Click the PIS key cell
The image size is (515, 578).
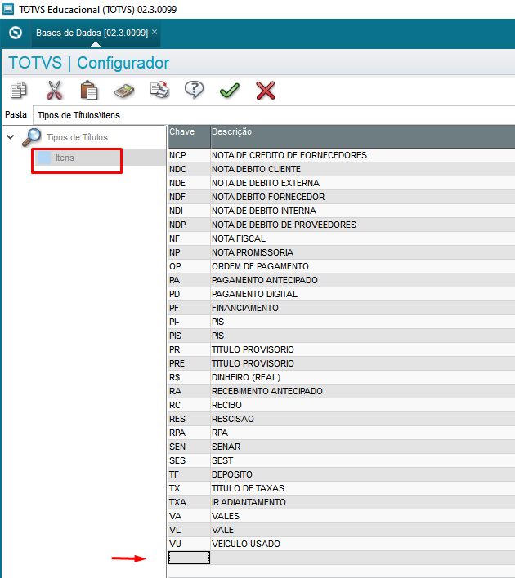190,336
